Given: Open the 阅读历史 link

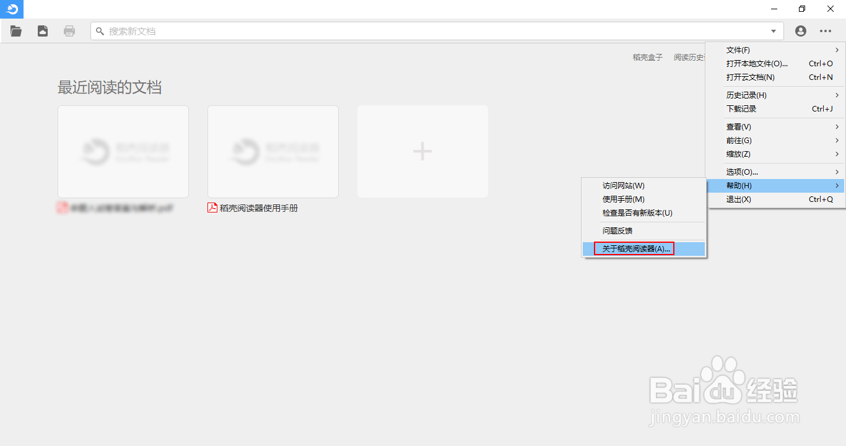Looking at the screenshot, I should click(689, 58).
